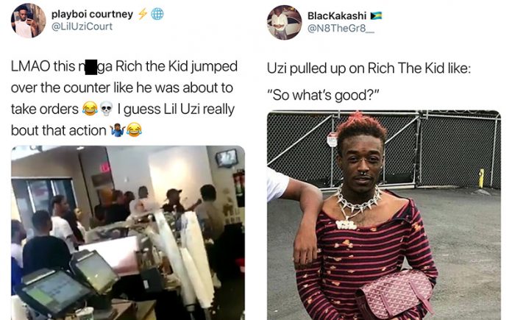Click the globe emoji beside playboi courtney
Screen dimensions: 512x320
click(157, 14)
